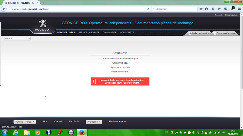Open the COMMANDER menu
Screen dimensions: 243x136
(x=109, y=32)
